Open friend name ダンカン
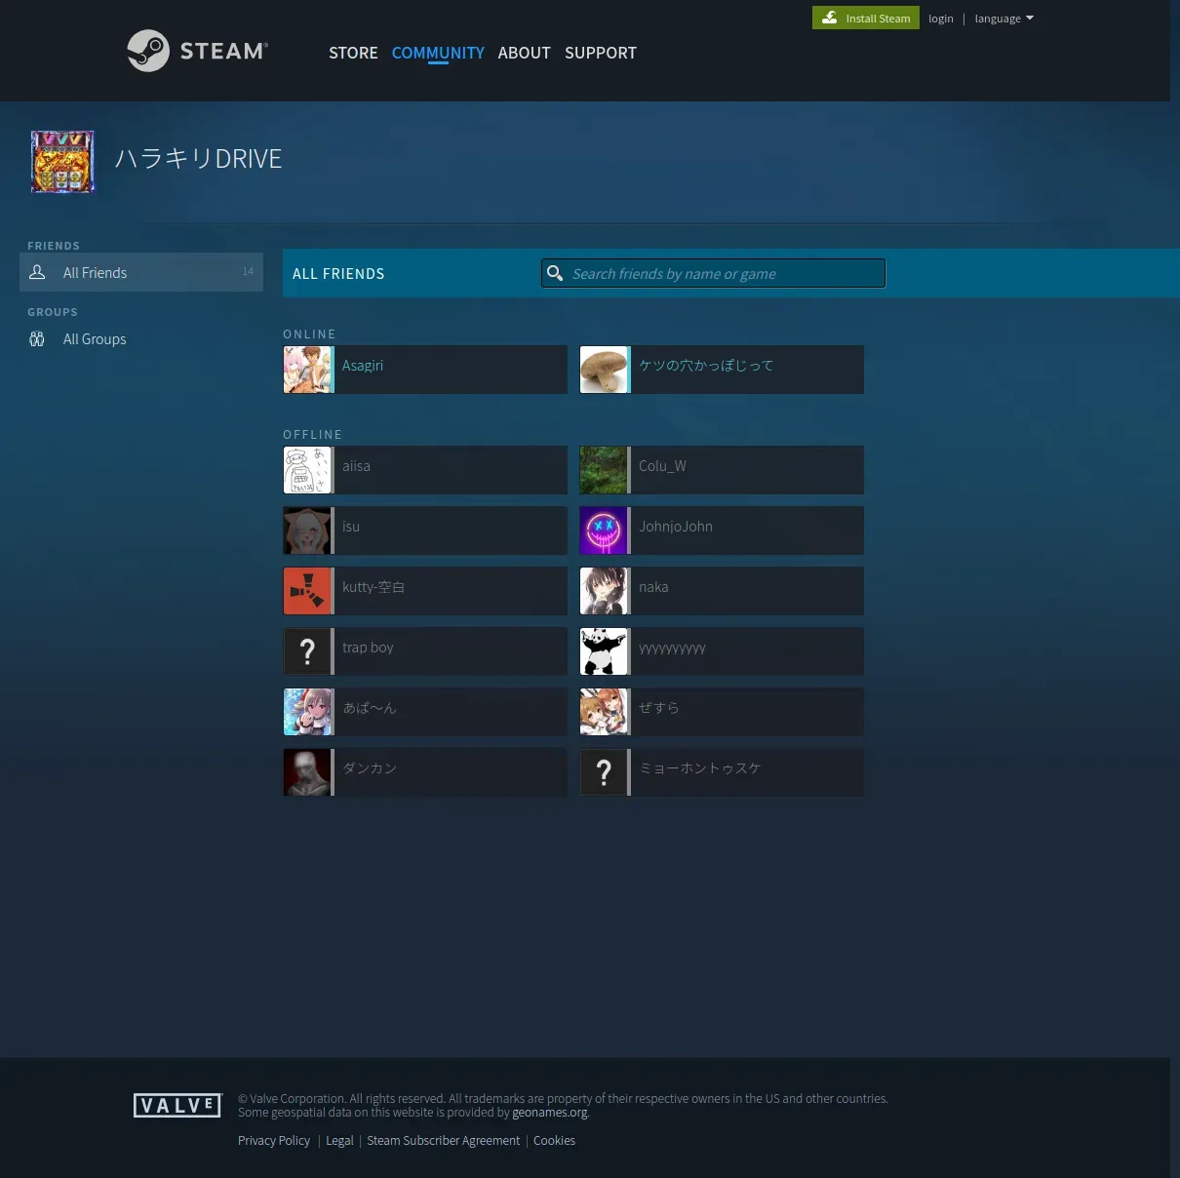Screen dimensions: 1180x1178 (370, 767)
